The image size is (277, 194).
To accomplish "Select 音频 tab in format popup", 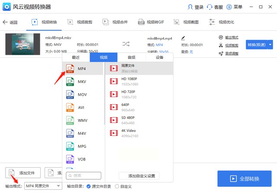I will tap(132, 57).
